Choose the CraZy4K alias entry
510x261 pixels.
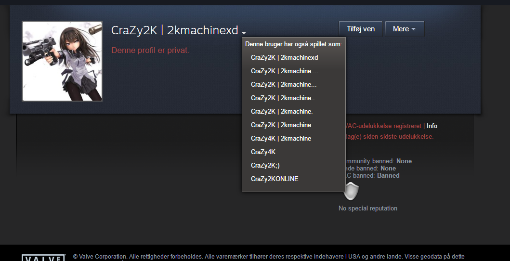click(x=263, y=152)
